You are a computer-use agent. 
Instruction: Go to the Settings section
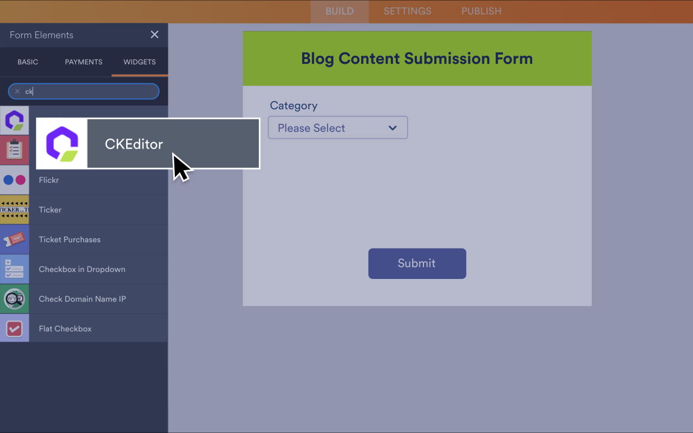pyautogui.click(x=407, y=11)
